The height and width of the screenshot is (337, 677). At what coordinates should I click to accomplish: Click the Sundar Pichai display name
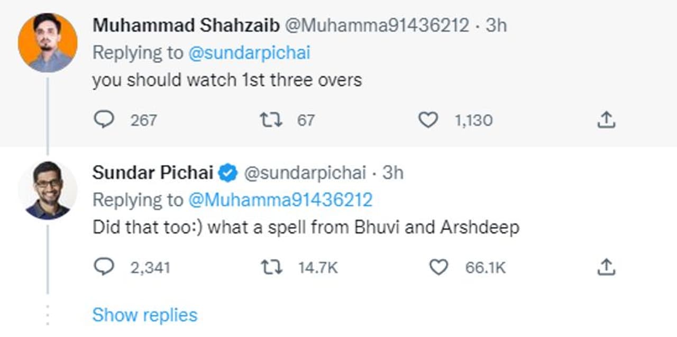153,172
